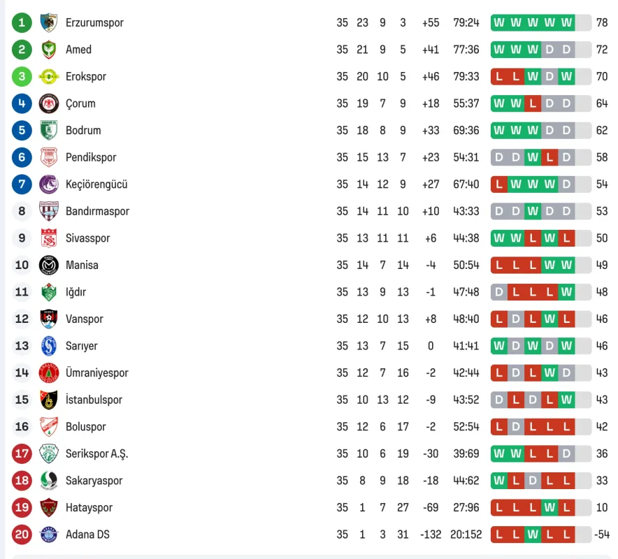Click the Sivasspor red crest icon

pyautogui.click(x=48, y=238)
